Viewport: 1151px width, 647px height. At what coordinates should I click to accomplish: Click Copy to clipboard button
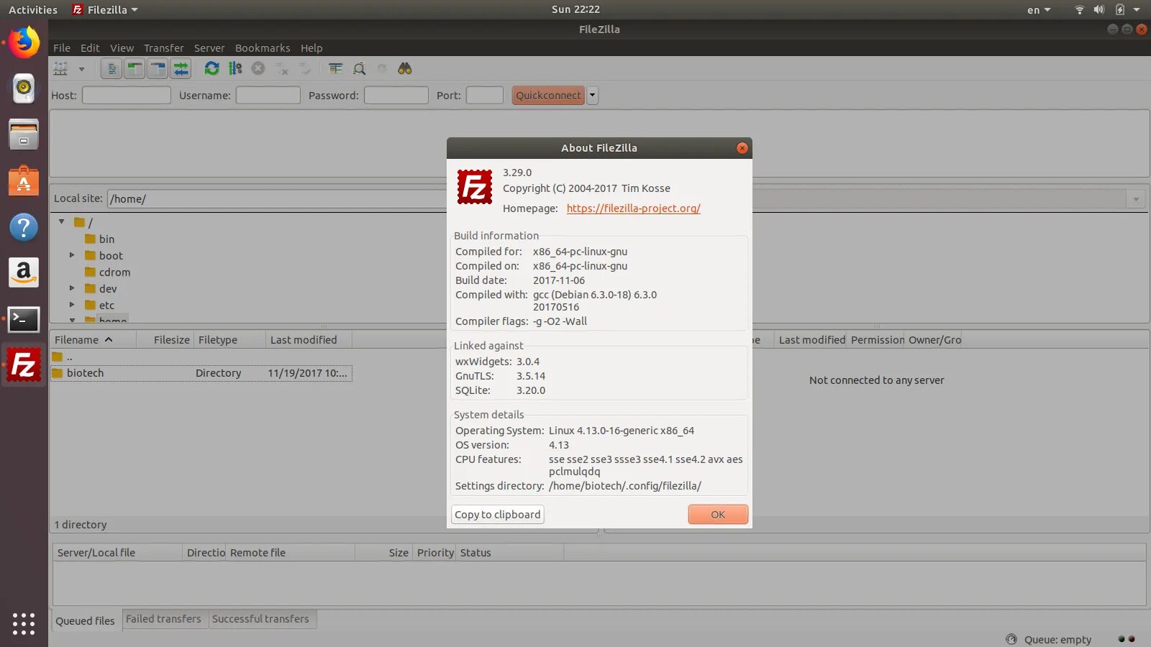[498, 515]
